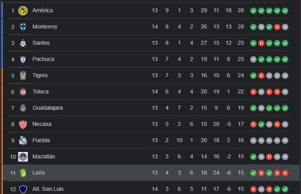Click Tigres's green win form icon
The image size is (301, 194).
click(x=254, y=76)
